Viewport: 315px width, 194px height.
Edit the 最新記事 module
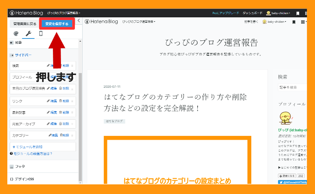coord(52,112)
